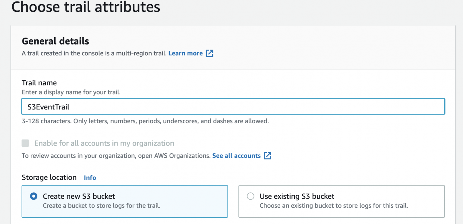This screenshot has height=224, width=463.
Task: Click the Choose trail attributes page title
Action: point(86,7)
